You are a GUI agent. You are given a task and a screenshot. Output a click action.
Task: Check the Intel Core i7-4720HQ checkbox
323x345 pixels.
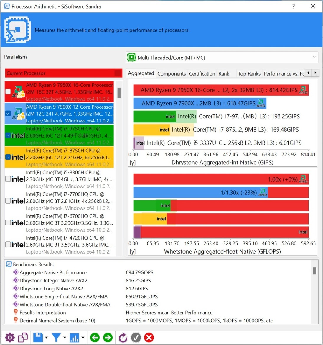pos(8,244)
